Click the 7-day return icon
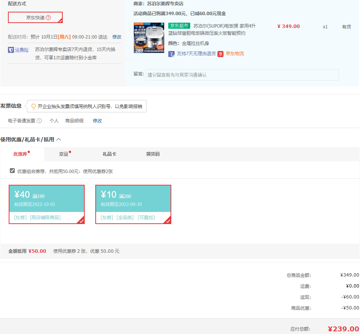Image resolution: width=360 pixels, height=334 pixels. click(x=171, y=54)
